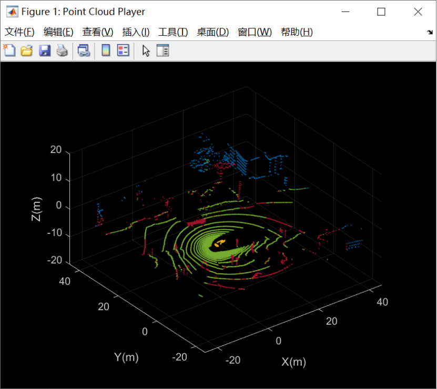Open the Property Inspector icon

163,50
